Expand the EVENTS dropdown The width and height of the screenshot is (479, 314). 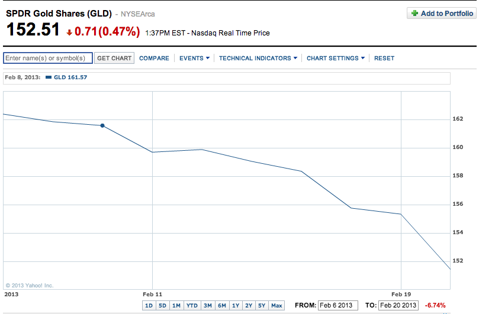coord(194,59)
